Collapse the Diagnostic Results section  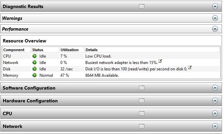(x=215, y=6)
